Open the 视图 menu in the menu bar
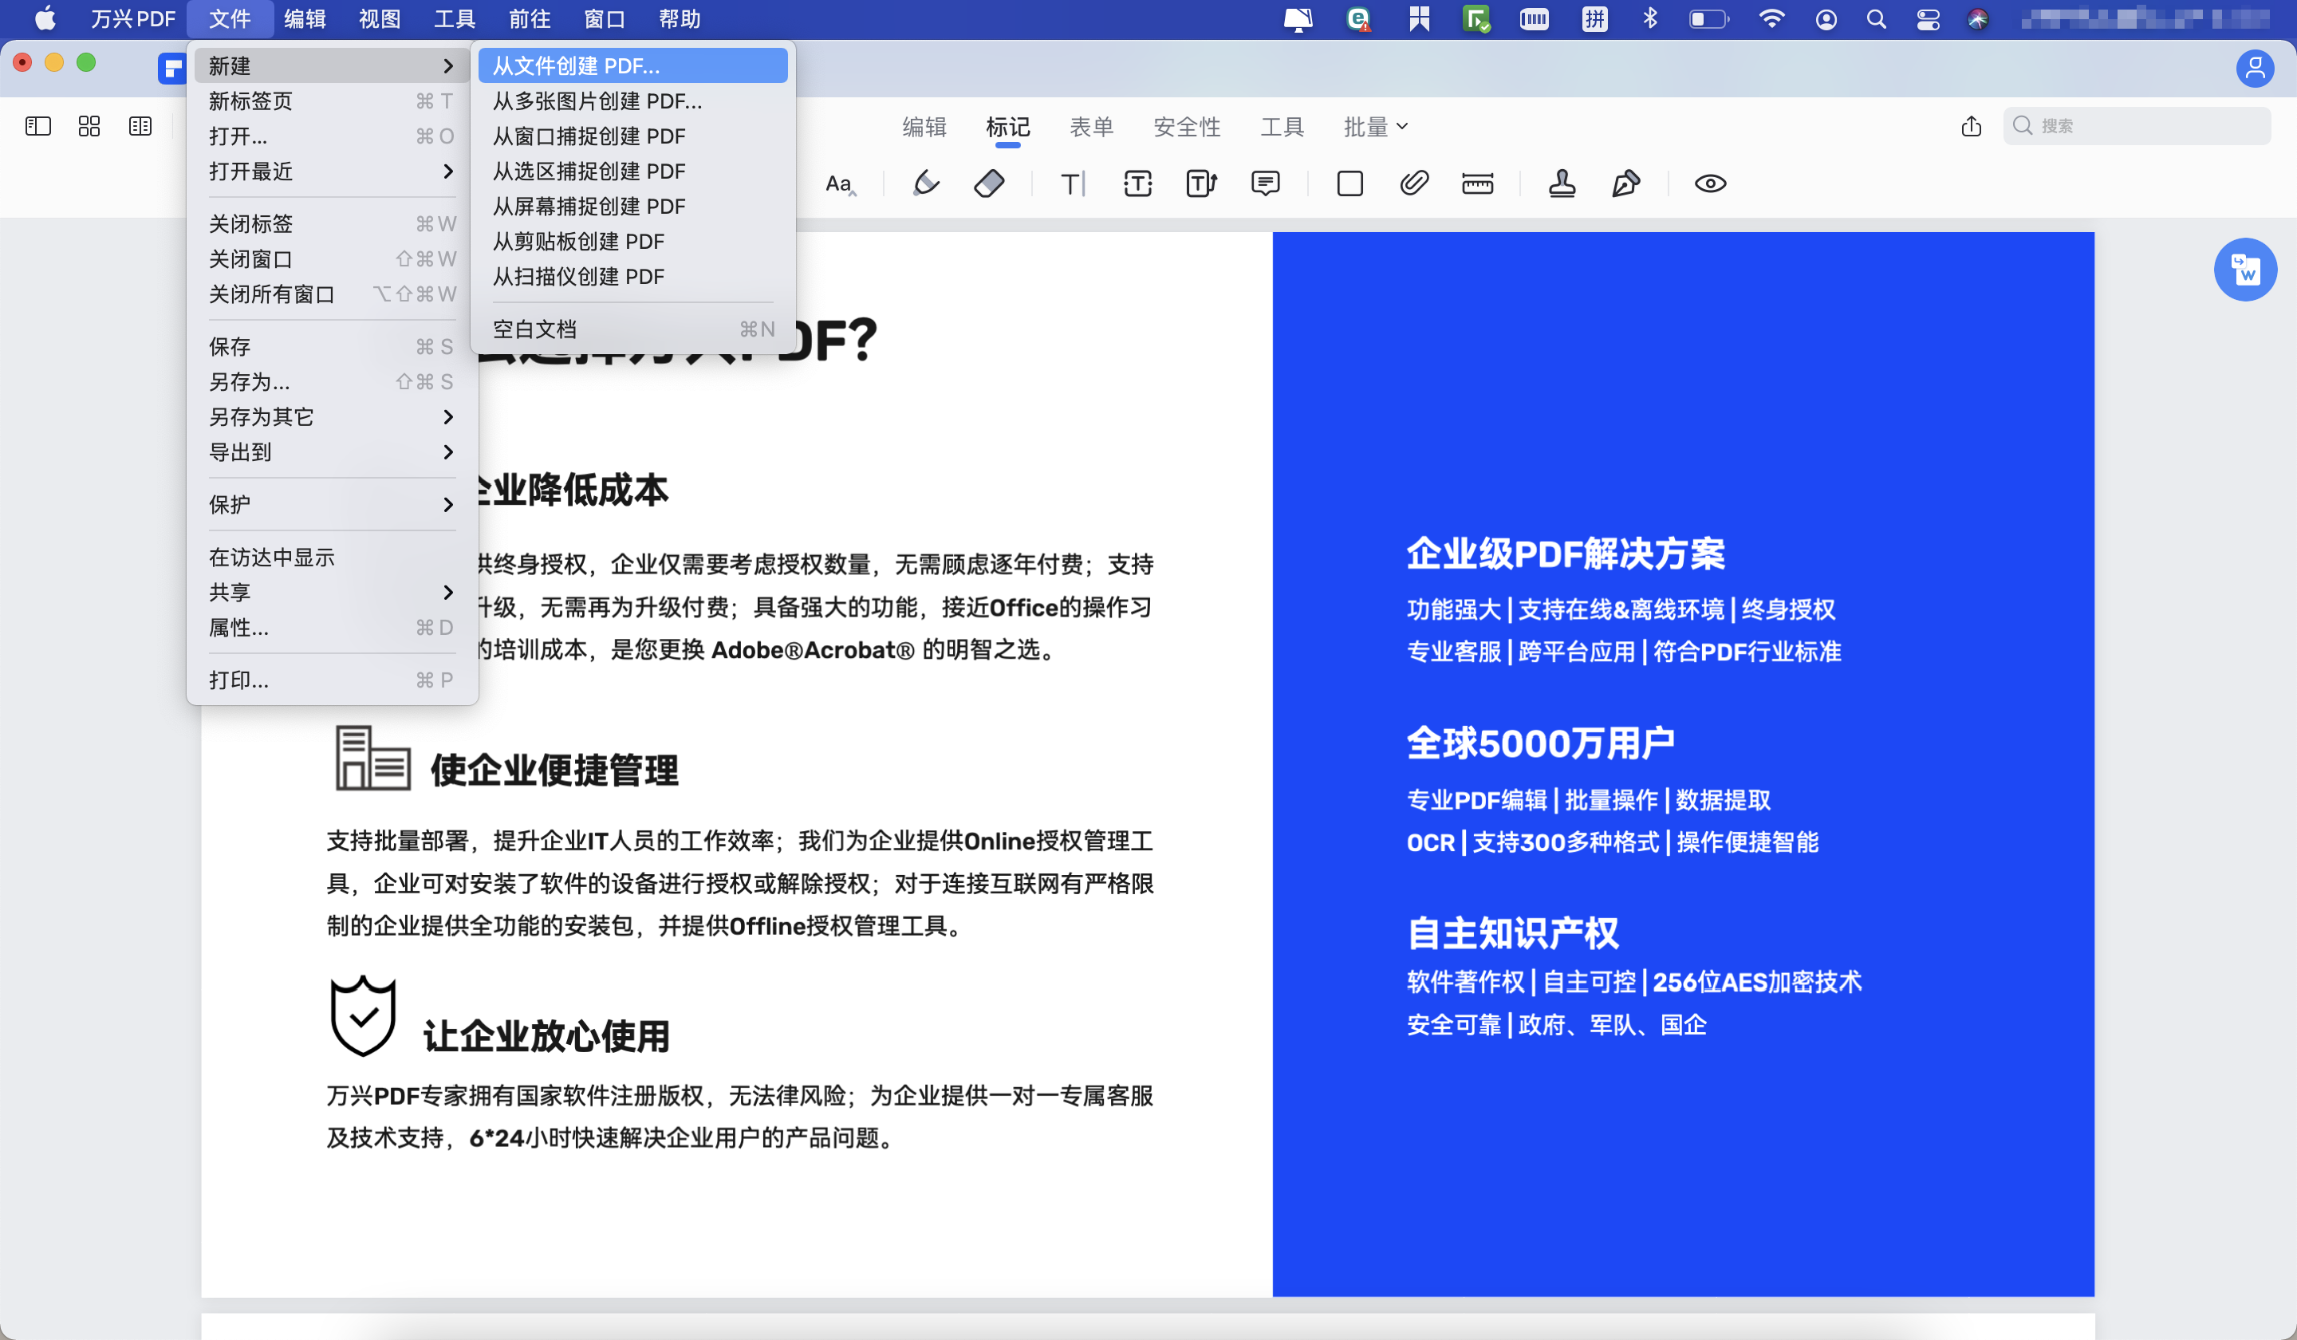 (378, 18)
